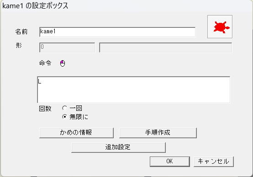Click the 無限に label text
Viewport: 253px width, 177px height.
click(x=79, y=117)
